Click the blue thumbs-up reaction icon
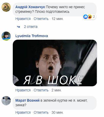This screenshot has height=117, width=104. click(x=86, y=17)
